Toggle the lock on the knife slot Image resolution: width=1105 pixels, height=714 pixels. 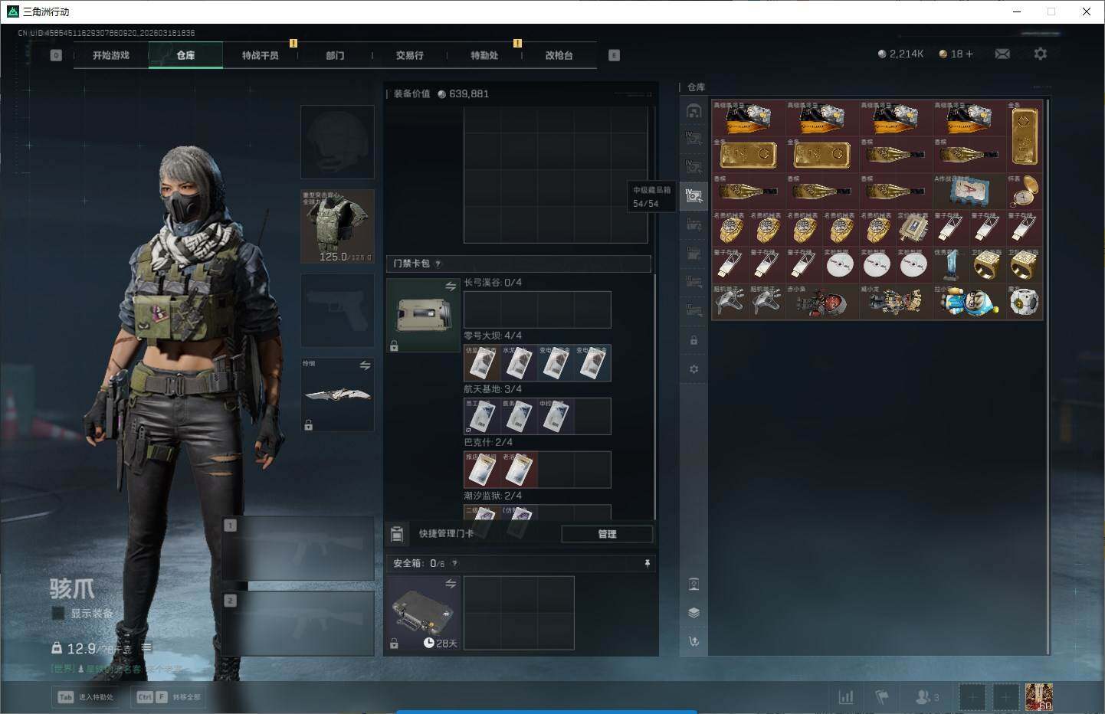308,424
